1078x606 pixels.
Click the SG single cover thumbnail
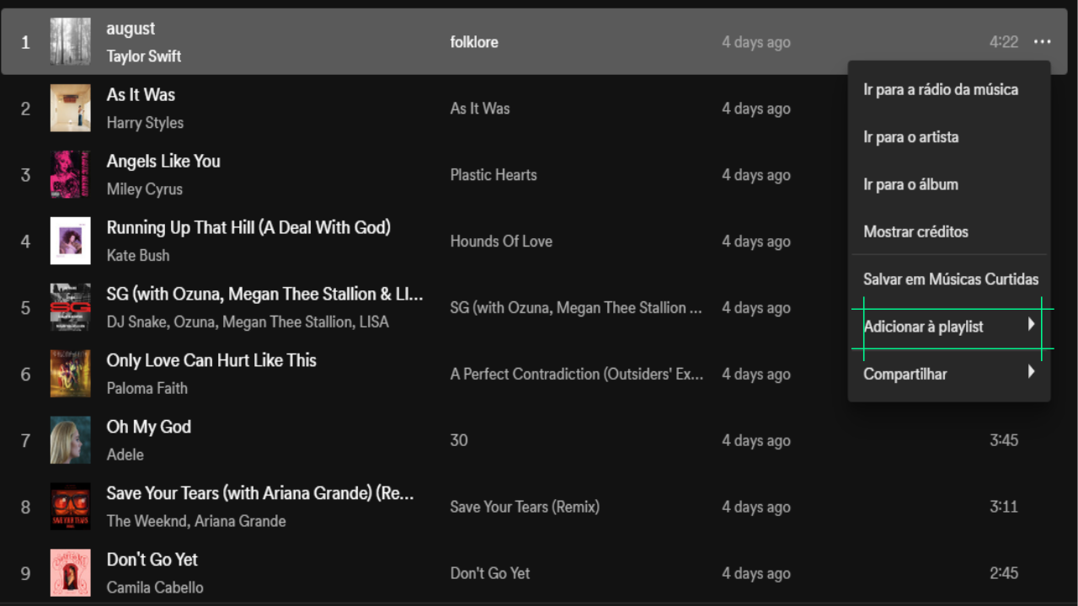tap(70, 307)
